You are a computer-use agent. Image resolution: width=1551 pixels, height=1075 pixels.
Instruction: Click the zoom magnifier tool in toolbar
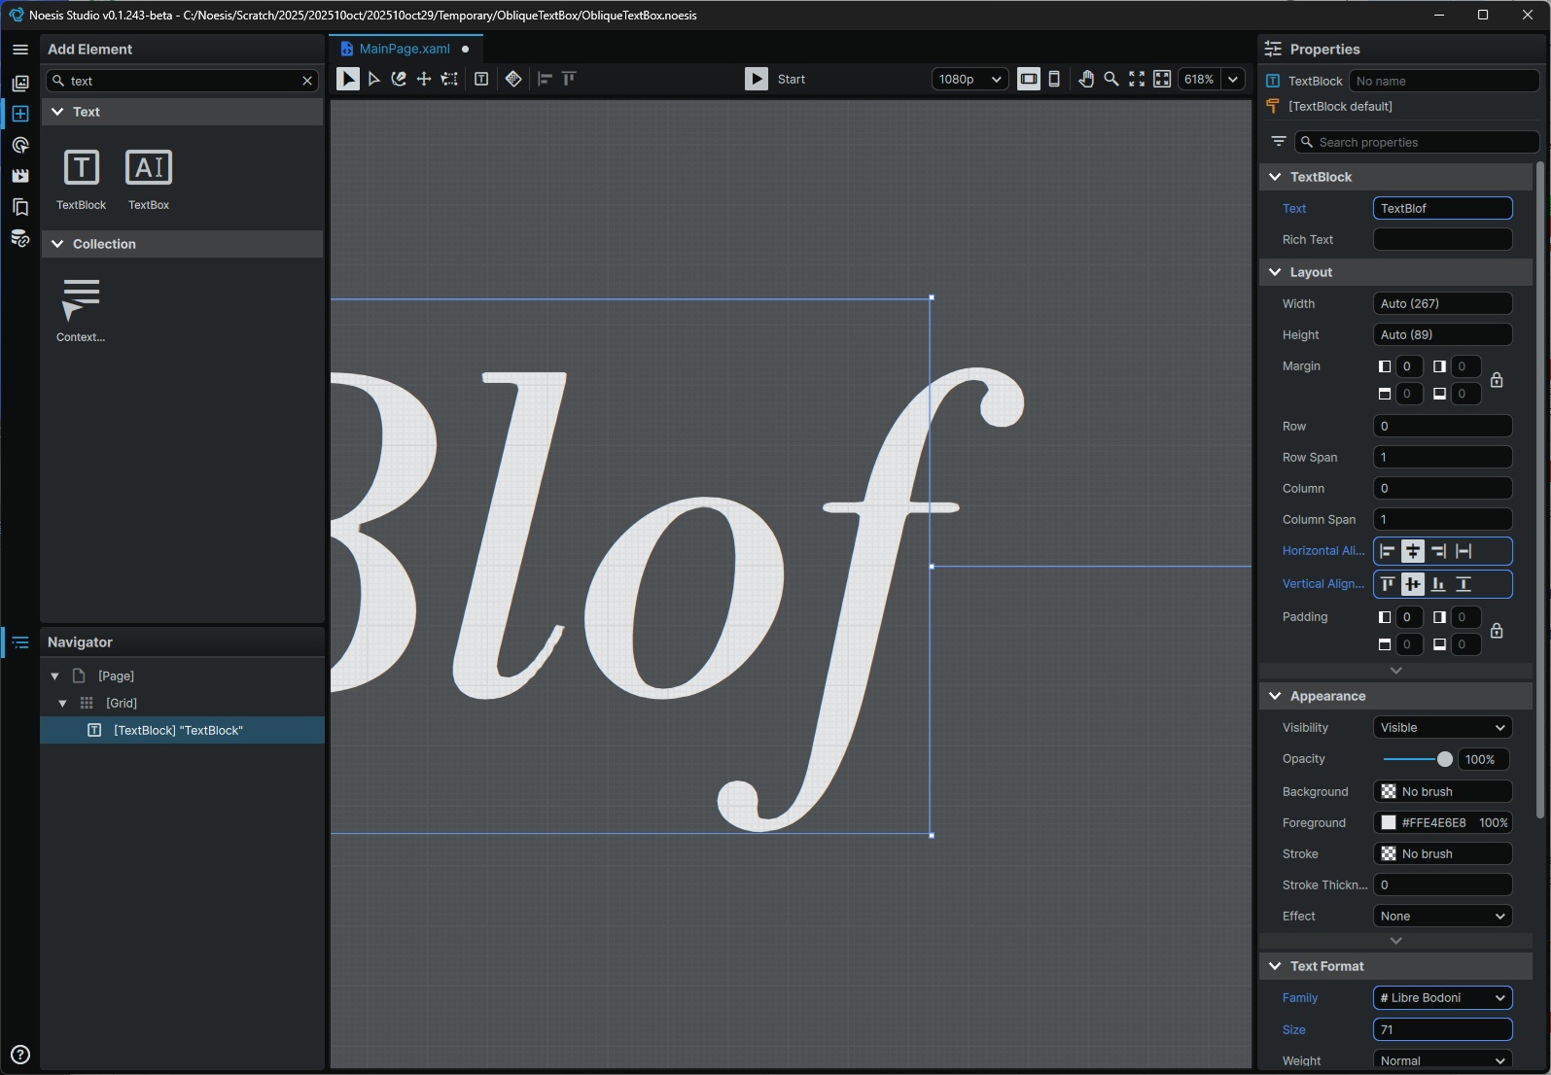[x=1110, y=80]
